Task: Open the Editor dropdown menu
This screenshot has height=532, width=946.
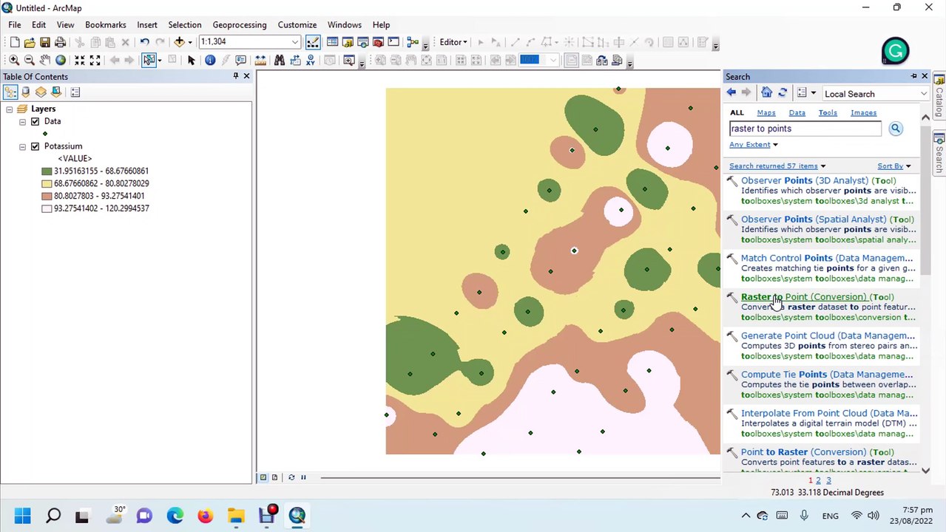Action: pos(453,42)
